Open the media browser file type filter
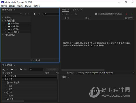Screen dimensions: 136x103 tap(35, 14)
